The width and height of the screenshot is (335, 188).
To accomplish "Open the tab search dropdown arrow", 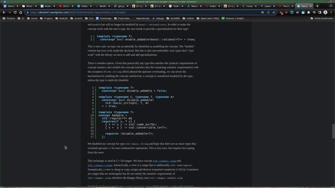I will [x=331, y=6].
